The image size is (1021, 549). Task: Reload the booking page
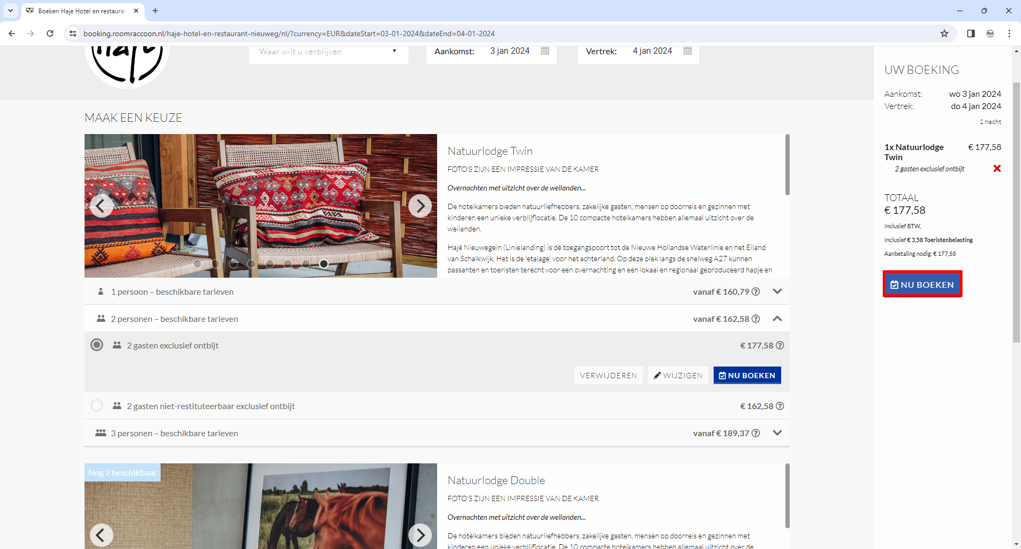50,34
